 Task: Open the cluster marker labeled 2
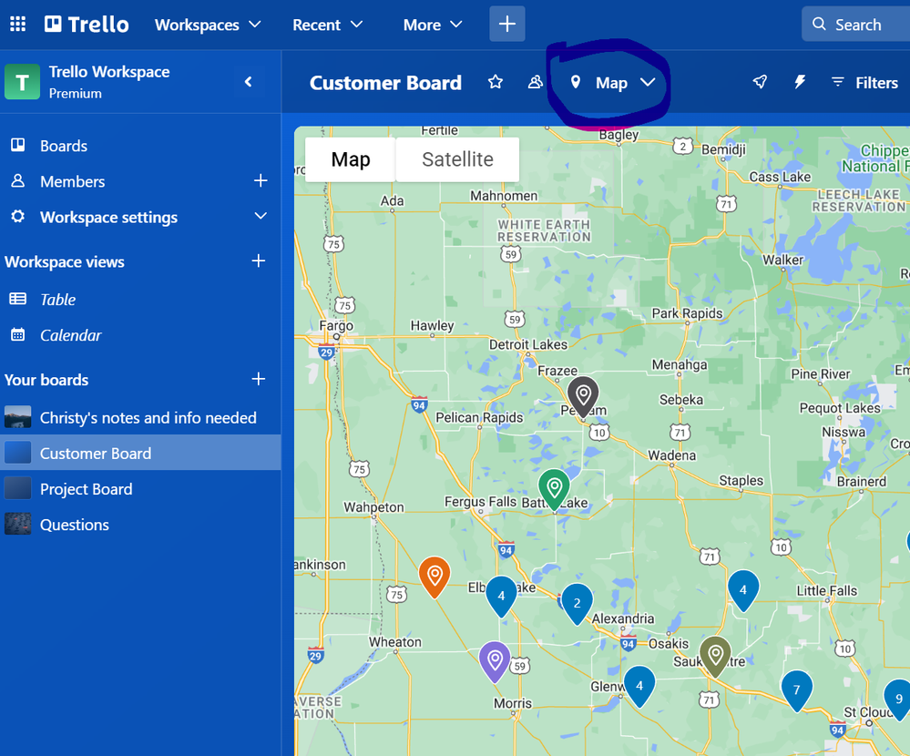click(577, 604)
